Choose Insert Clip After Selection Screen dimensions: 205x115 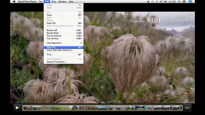(x=63, y=50)
